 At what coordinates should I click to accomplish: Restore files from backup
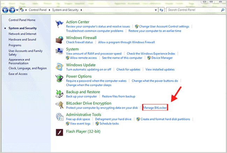click(x=119, y=96)
